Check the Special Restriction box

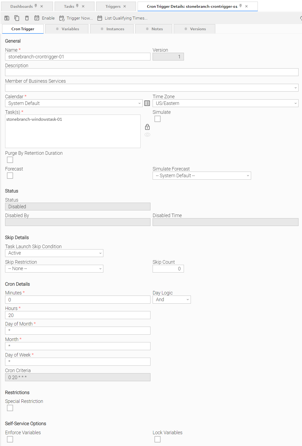click(x=10, y=408)
